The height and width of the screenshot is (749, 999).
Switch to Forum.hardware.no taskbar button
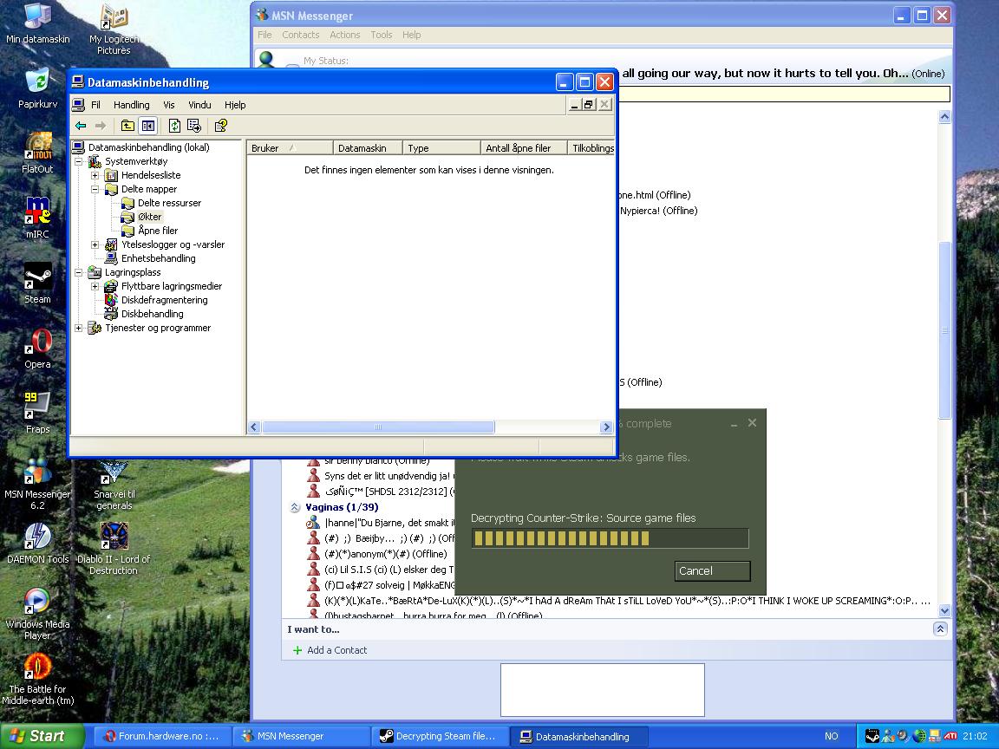[162, 736]
